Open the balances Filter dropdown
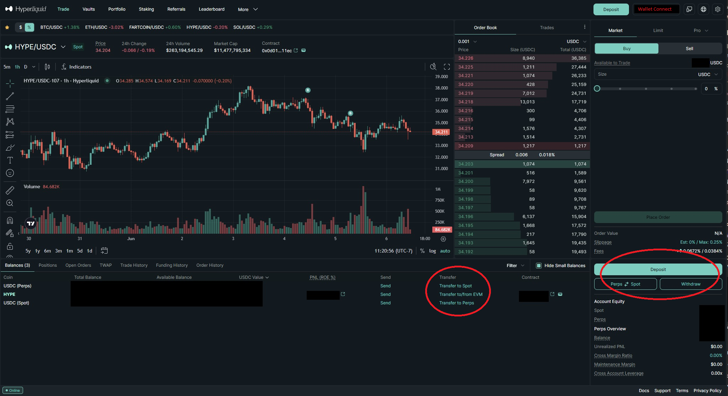The width and height of the screenshot is (728, 396). pyautogui.click(x=515, y=266)
